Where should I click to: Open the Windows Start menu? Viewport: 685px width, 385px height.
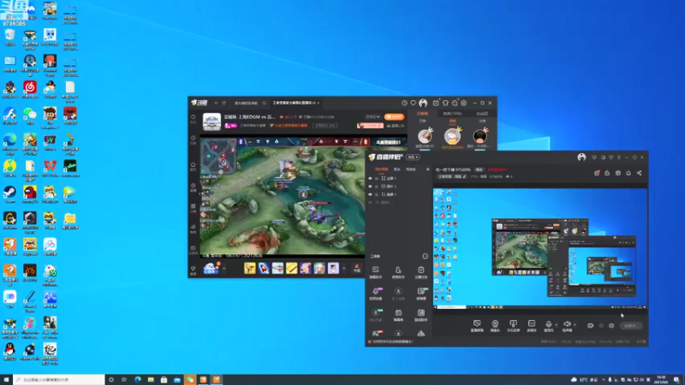(6, 380)
